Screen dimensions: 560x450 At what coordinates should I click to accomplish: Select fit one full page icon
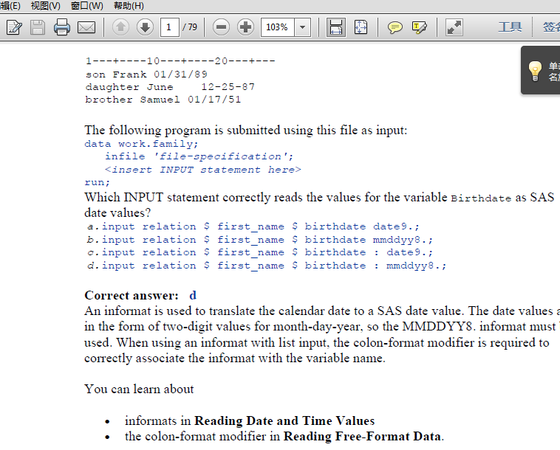(361, 27)
